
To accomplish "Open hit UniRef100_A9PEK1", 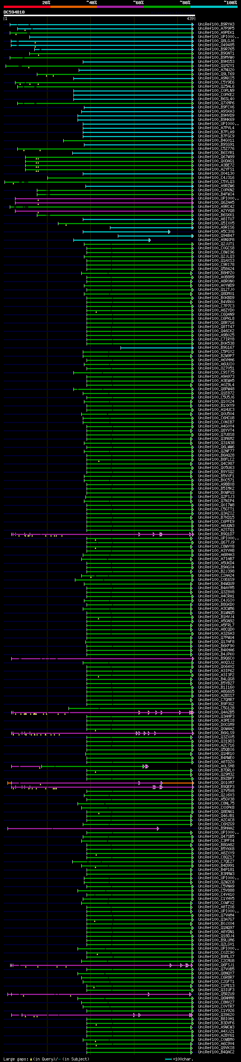I will coord(216,32).
